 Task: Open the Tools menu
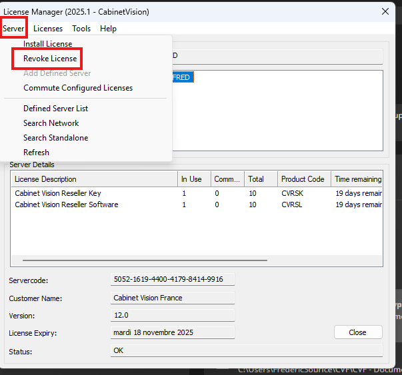click(81, 29)
